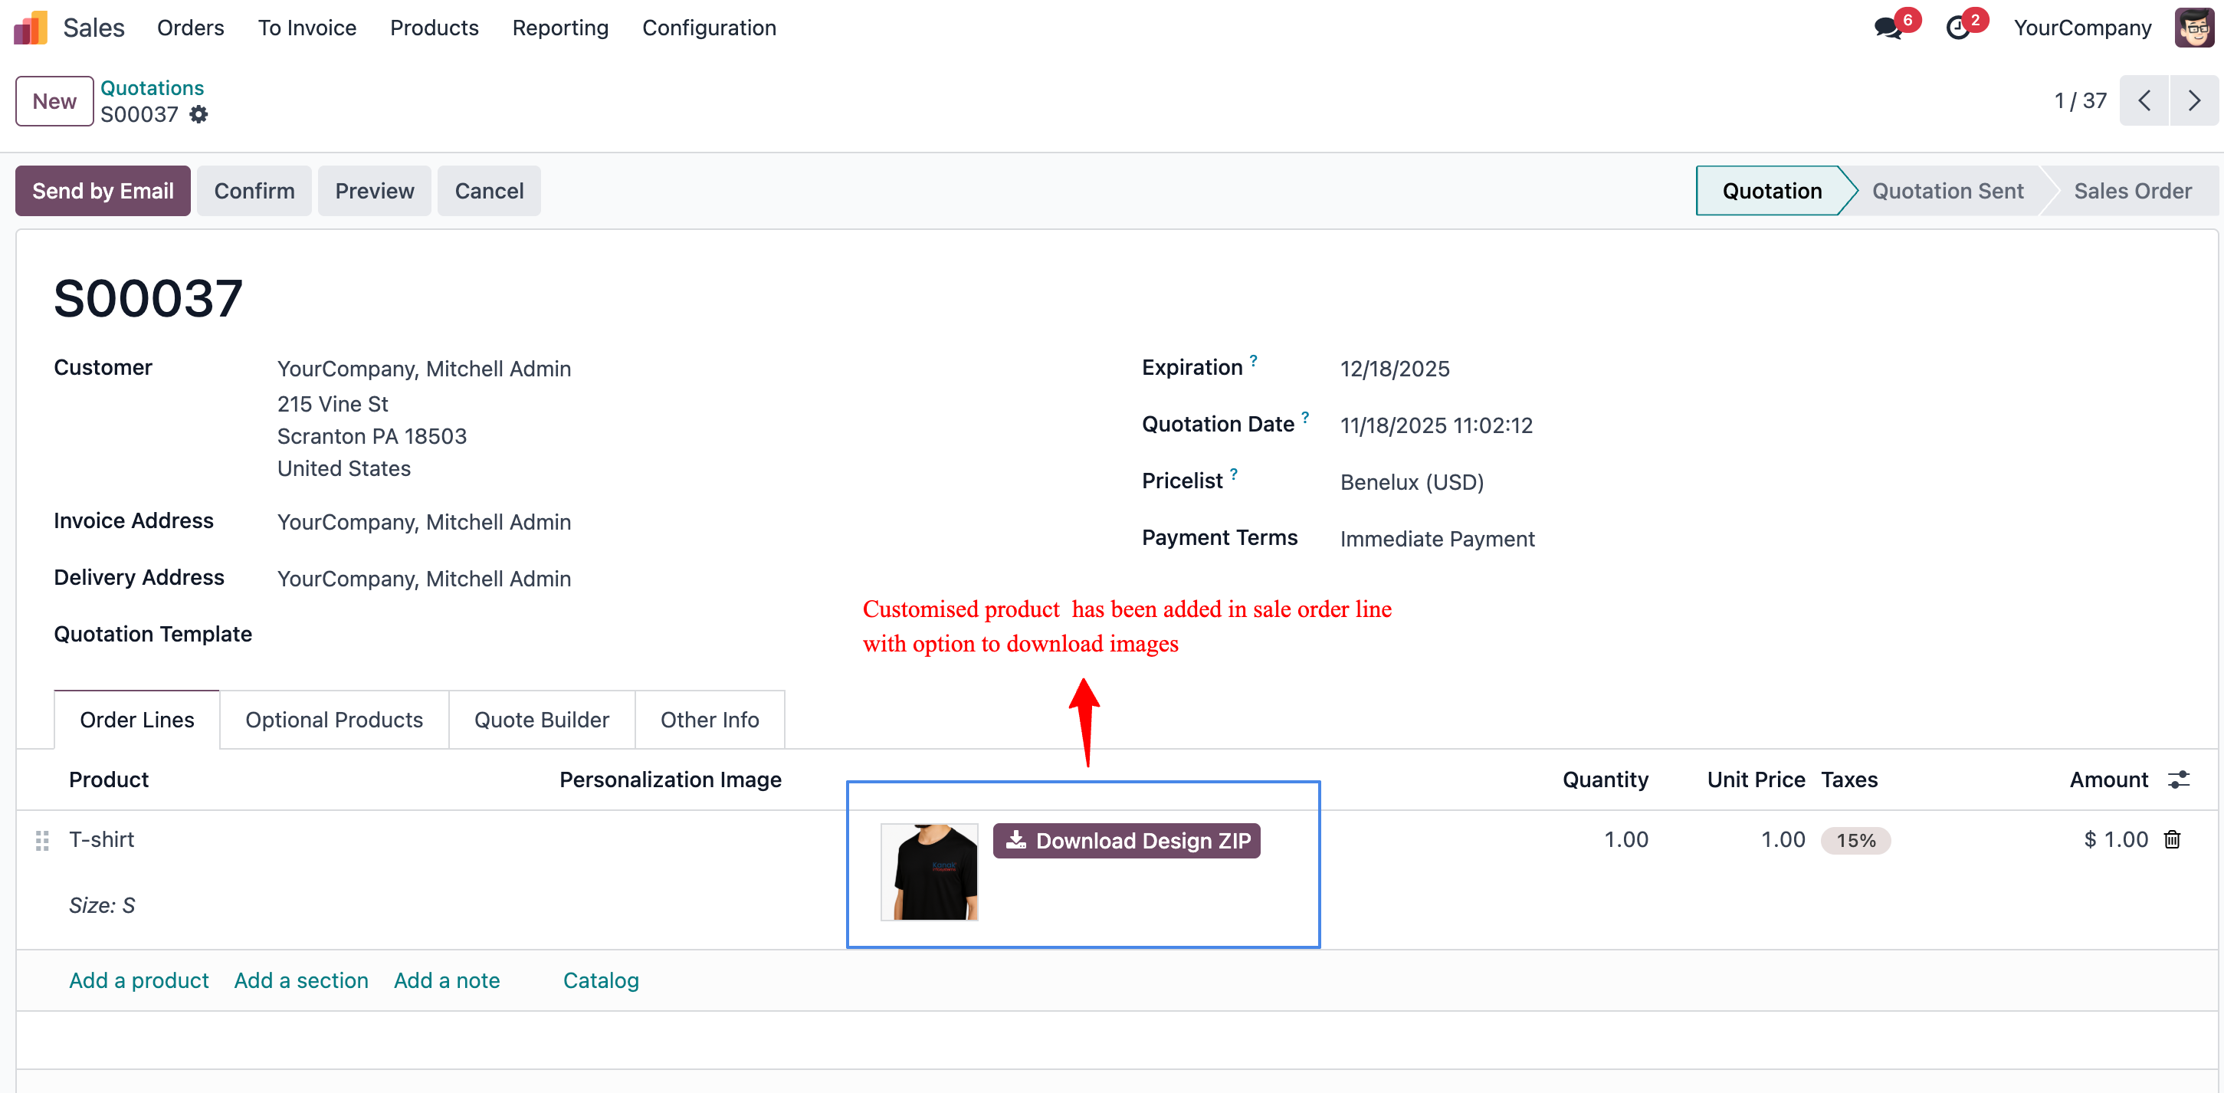The image size is (2224, 1093).
Task: Switch to the Quote Builder tab
Action: pyautogui.click(x=541, y=719)
